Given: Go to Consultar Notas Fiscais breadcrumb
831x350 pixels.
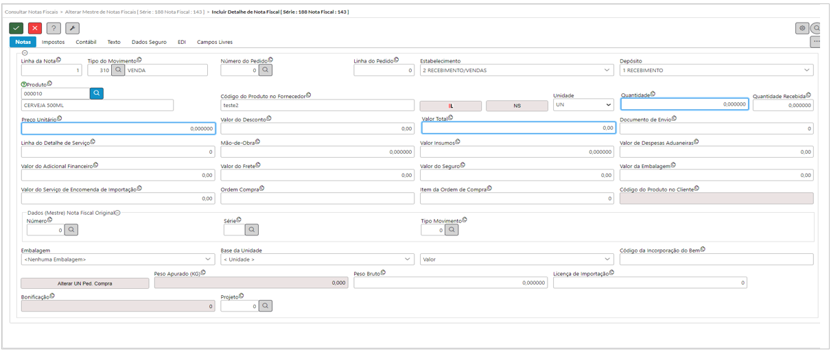Looking at the screenshot, I should coord(31,12).
